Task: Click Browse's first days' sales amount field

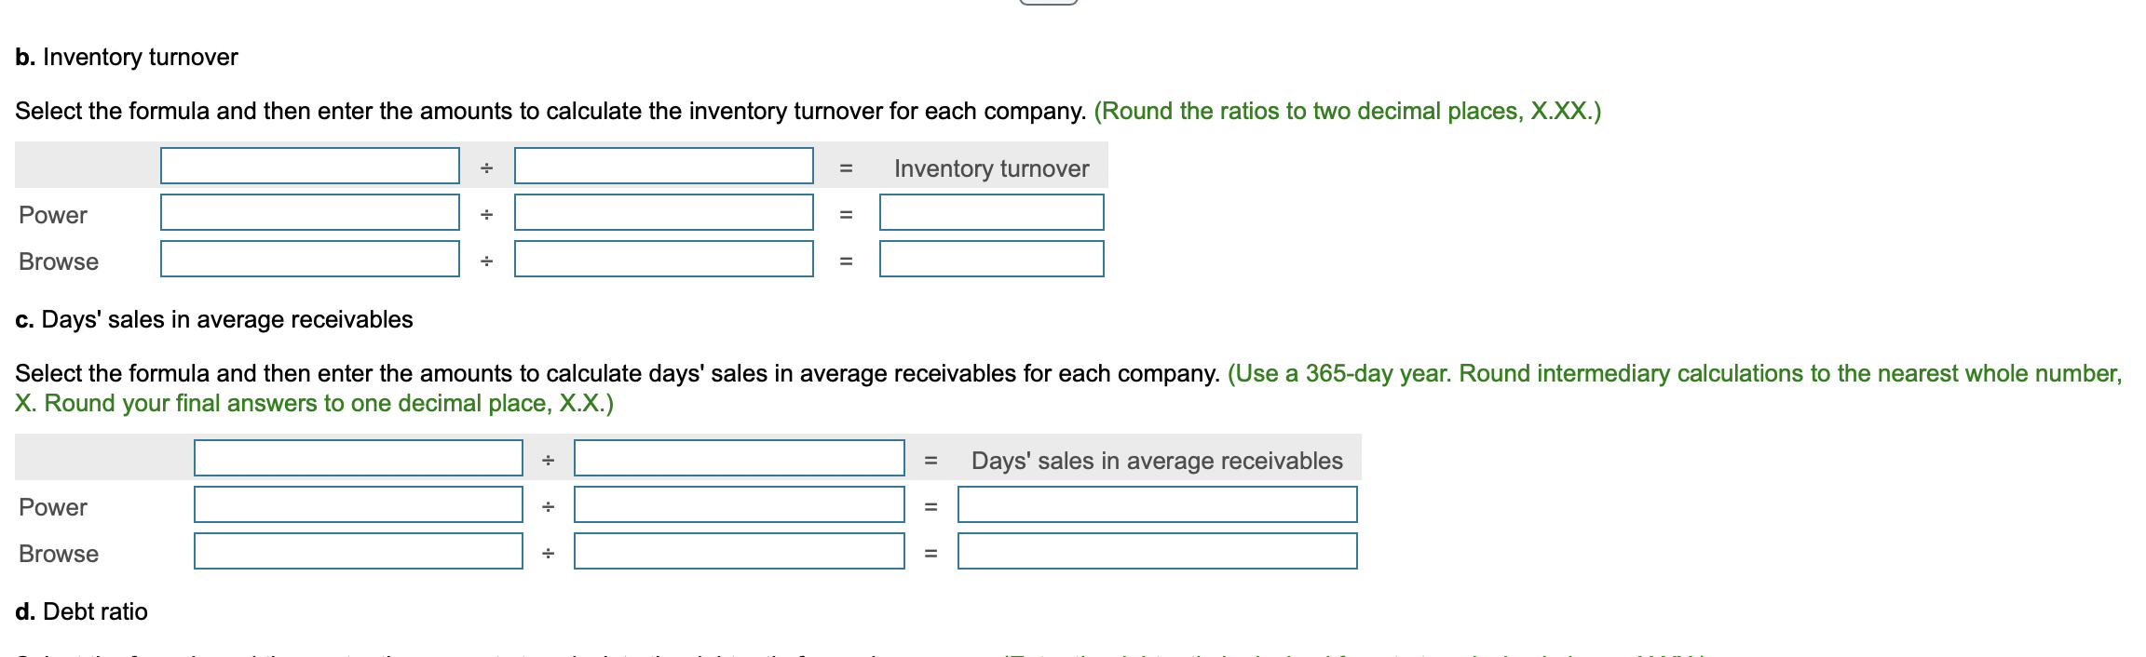Action: (x=358, y=553)
